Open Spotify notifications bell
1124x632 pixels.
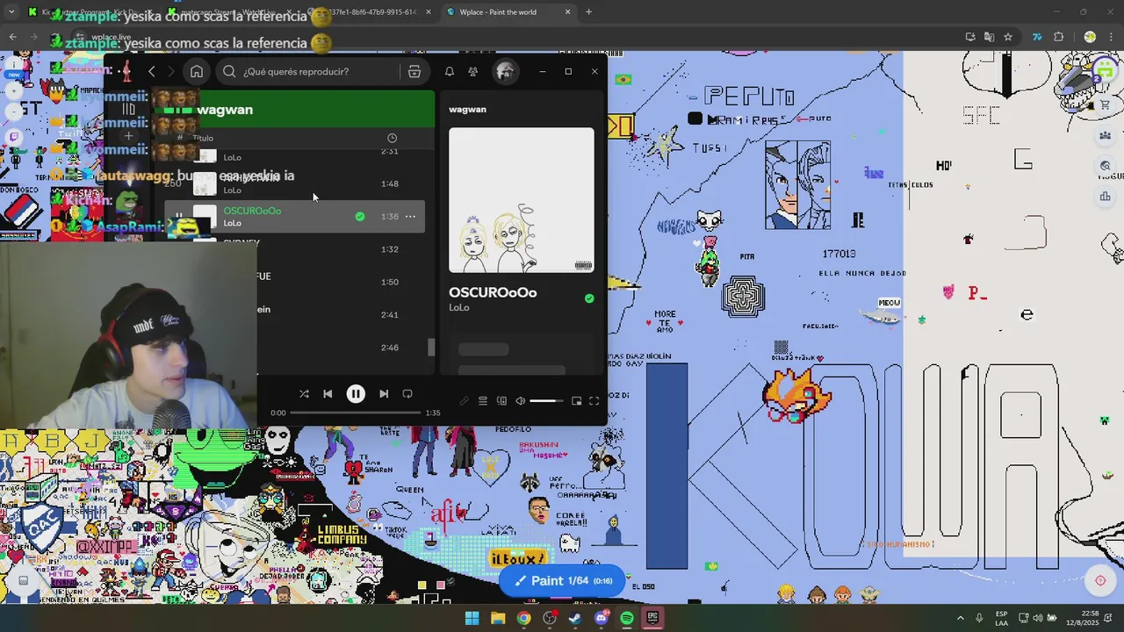click(449, 72)
